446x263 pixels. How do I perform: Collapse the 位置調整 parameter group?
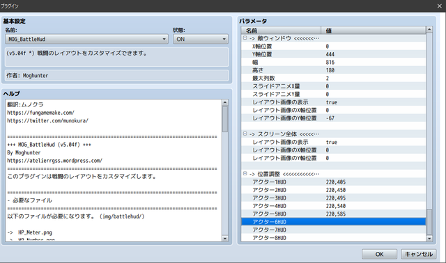(x=245, y=173)
